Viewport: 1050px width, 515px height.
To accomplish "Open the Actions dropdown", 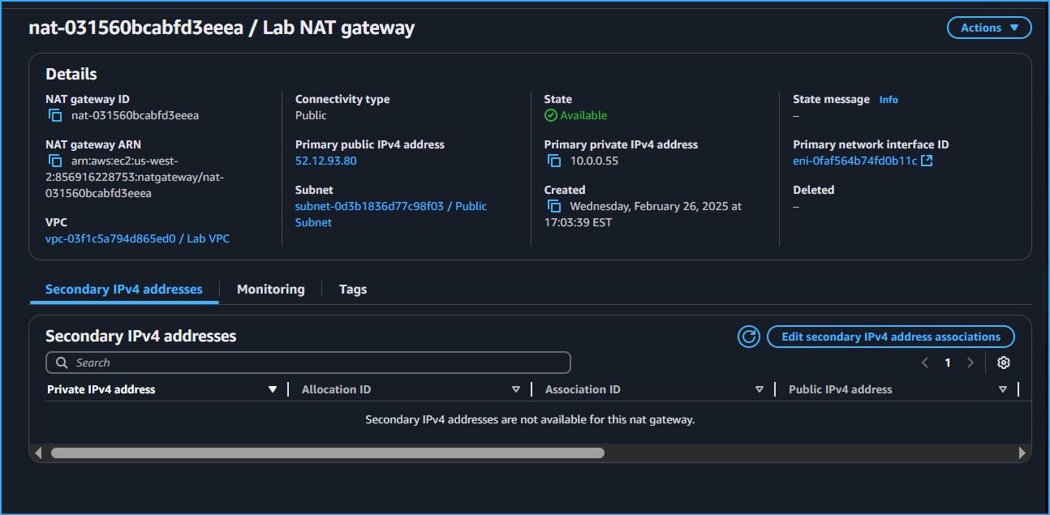I will click(988, 27).
